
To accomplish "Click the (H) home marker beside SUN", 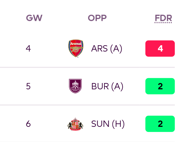I will click(x=118, y=124).
